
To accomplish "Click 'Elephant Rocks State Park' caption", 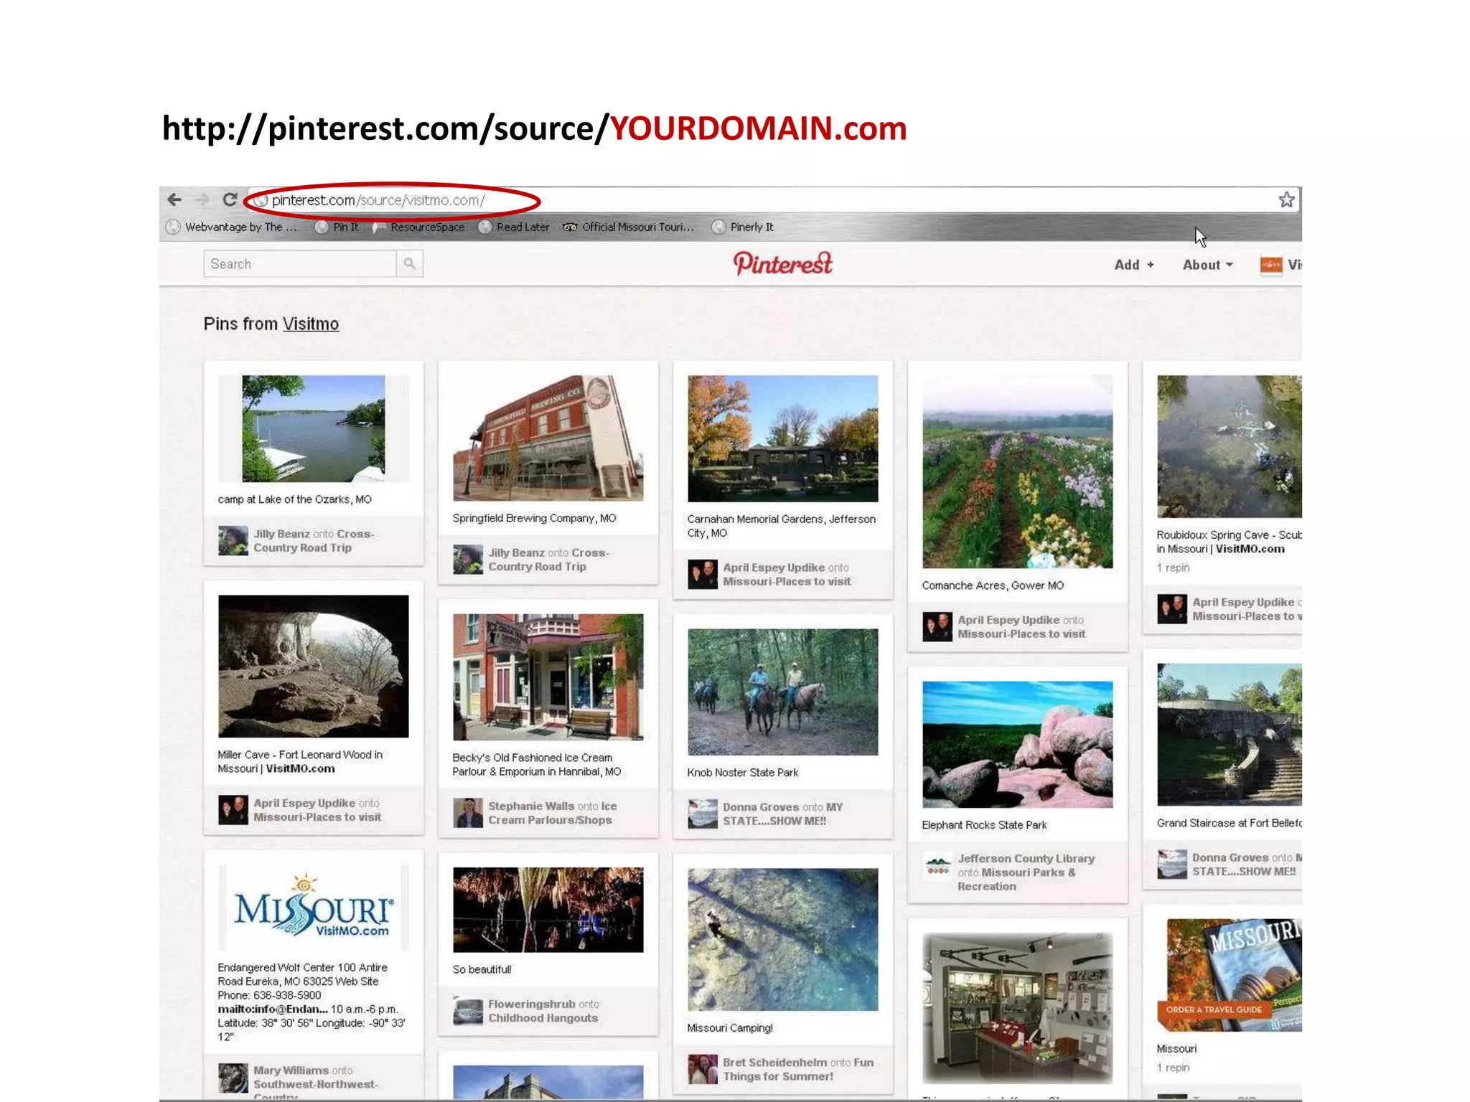I will [984, 825].
